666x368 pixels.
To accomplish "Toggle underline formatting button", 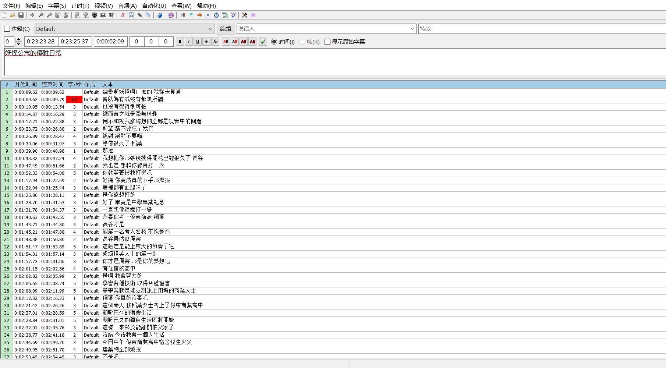I will (198, 42).
